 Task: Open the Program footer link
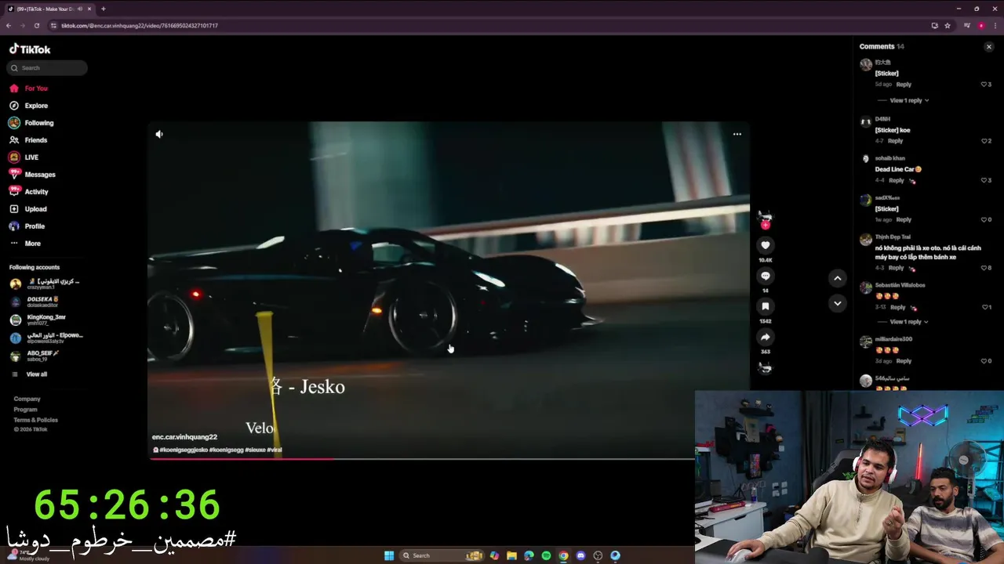click(25, 410)
